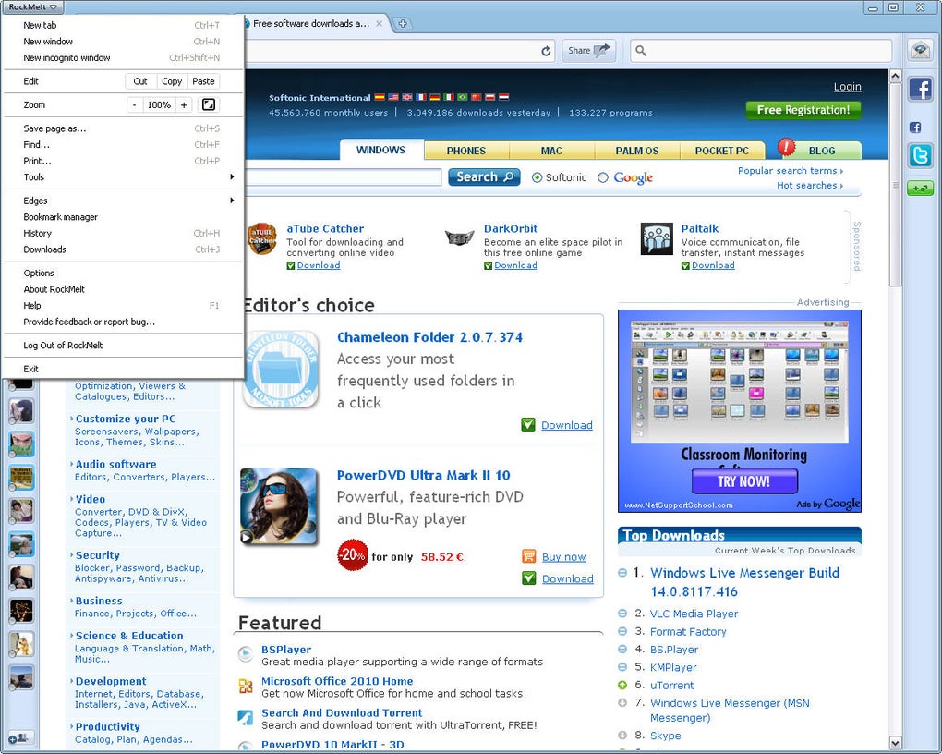Image resolution: width=942 pixels, height=754 pixels.
Task: Click the Search And Download Torrent icon
Action: coord(245,717)
